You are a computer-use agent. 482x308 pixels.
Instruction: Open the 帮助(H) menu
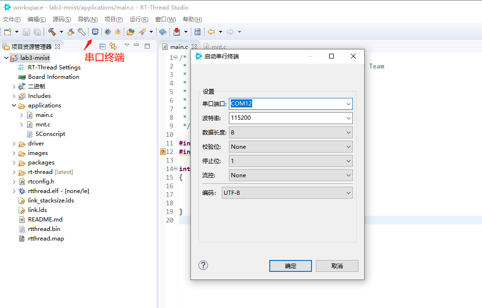[x=192, y=19]
